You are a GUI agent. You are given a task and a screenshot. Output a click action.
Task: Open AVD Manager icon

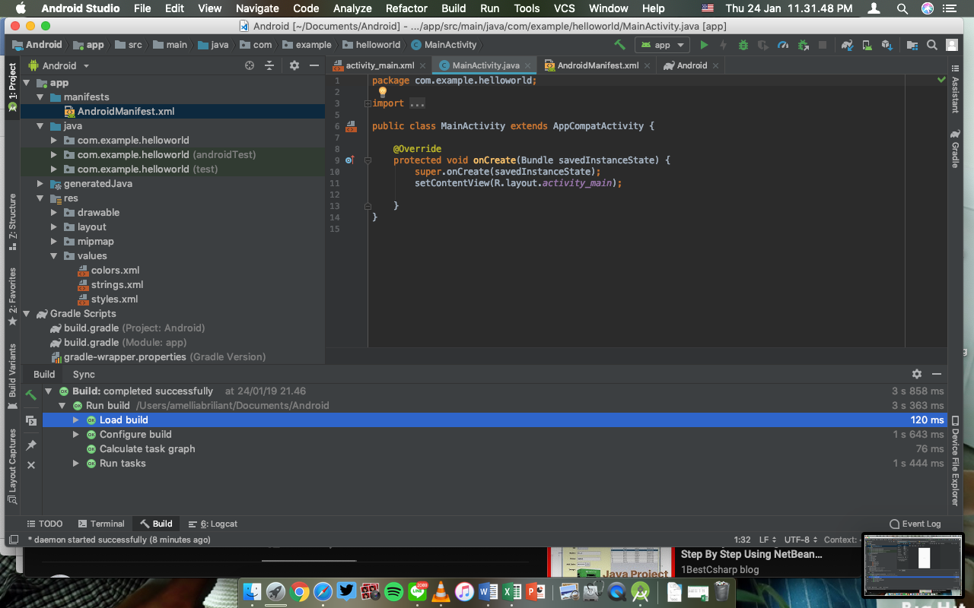pos(867,45)
